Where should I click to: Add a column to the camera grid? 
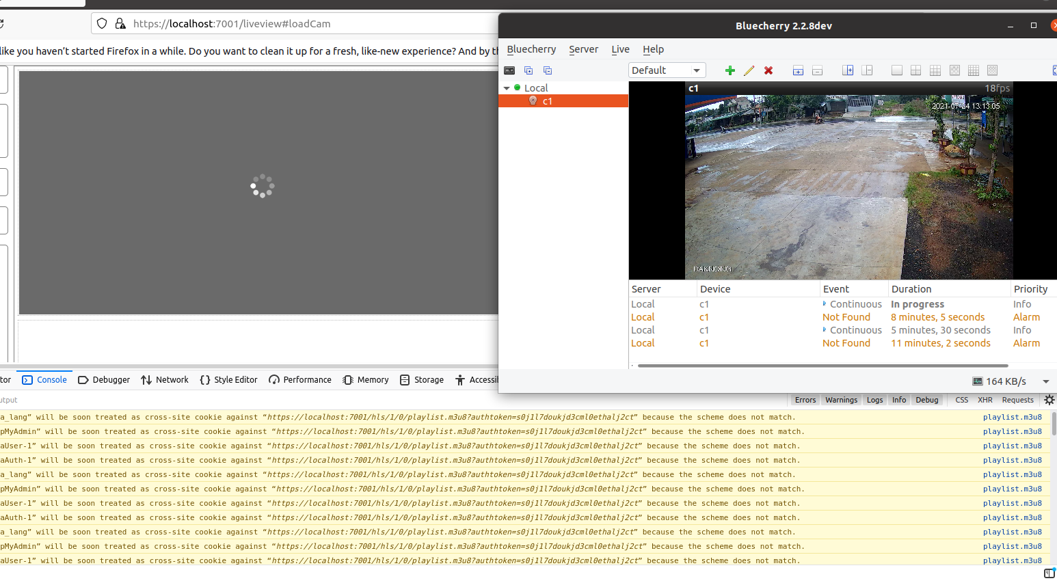[848, 70]
